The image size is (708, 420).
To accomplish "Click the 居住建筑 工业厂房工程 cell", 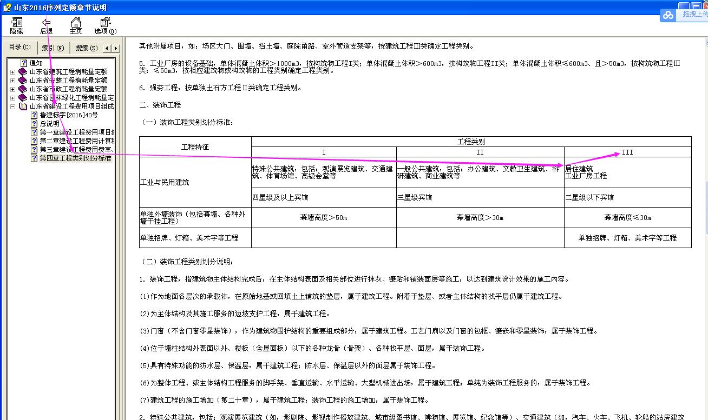I will (627, 172).
